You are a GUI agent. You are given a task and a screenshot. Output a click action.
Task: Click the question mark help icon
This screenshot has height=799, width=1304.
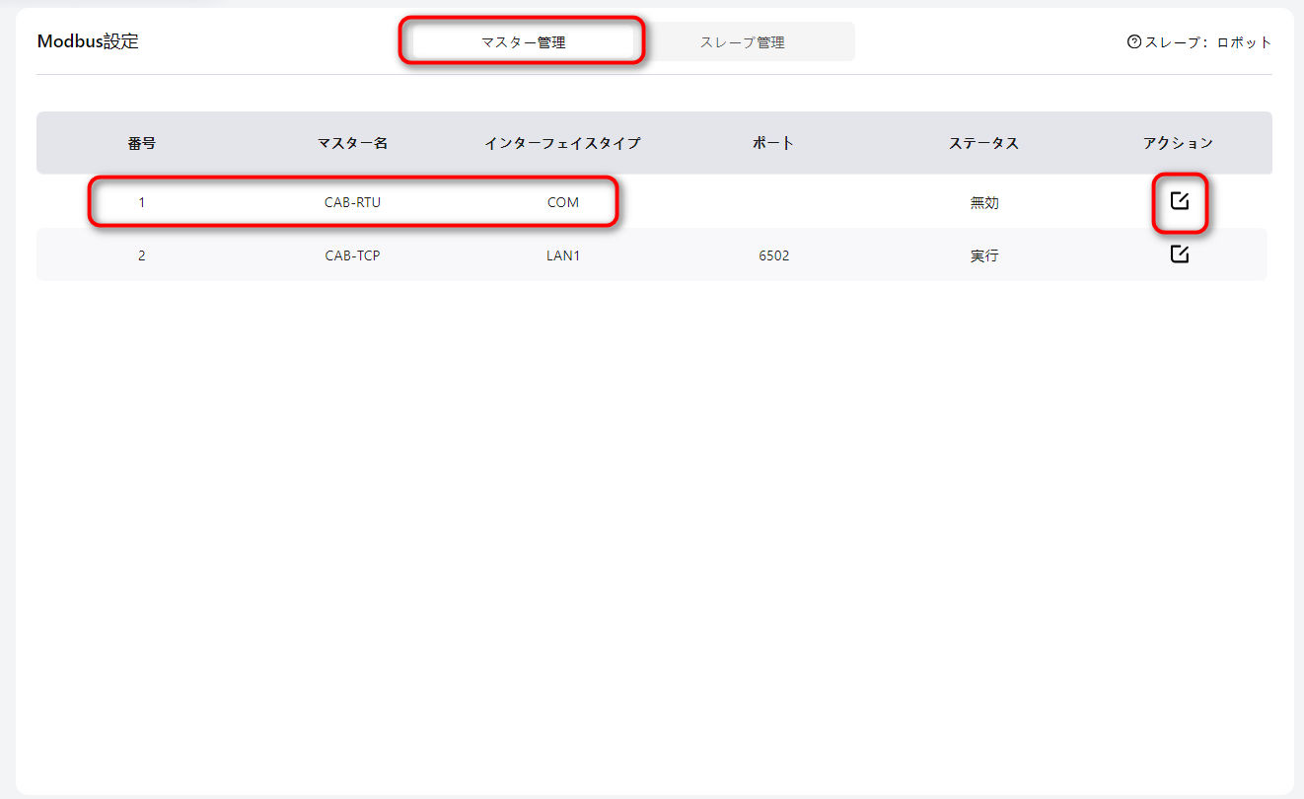1133,42
